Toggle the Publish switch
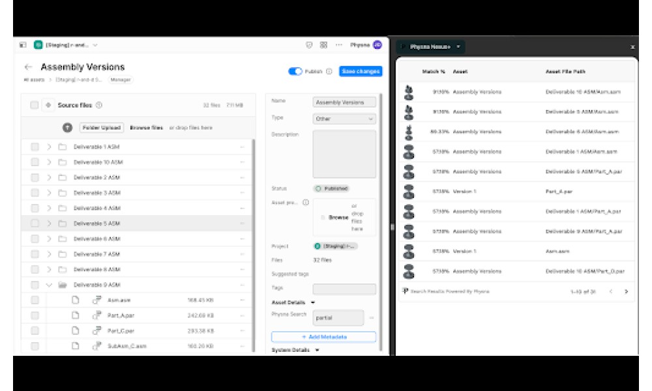The height and width of the screenshot is (391, 652). [x=295, y=72]
